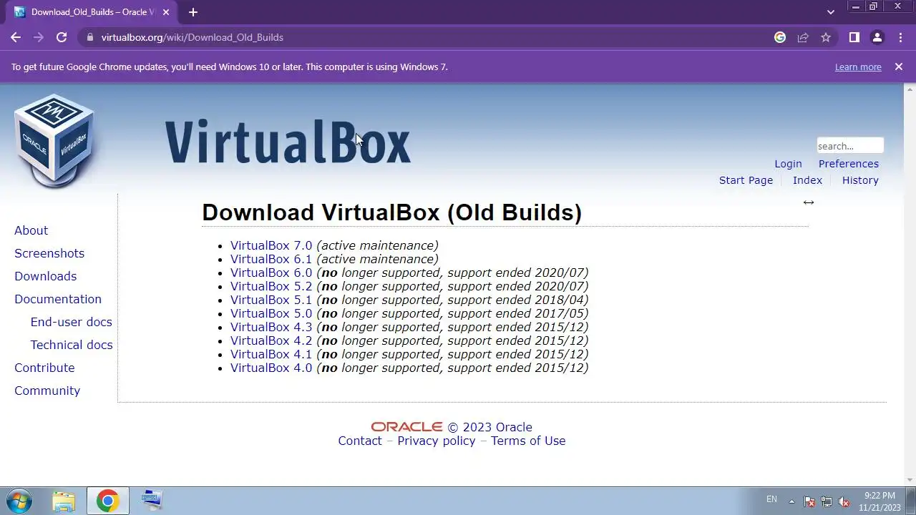This screenshot has width=916, height=515.
Task: Open VirtualBox 4.0 old builds
Action: (271, 368)
